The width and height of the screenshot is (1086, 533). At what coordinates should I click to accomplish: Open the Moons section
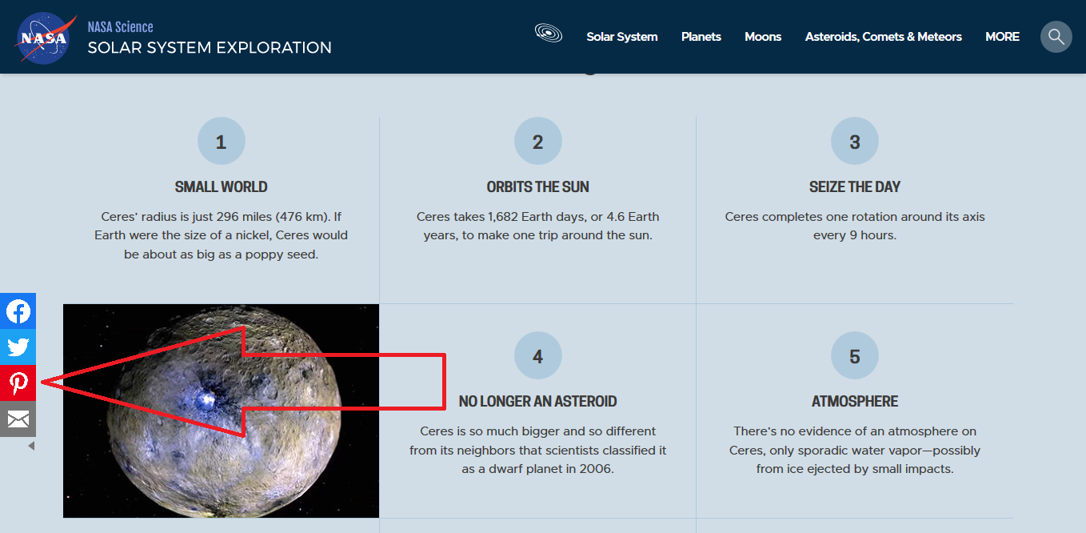click(762, 37)
